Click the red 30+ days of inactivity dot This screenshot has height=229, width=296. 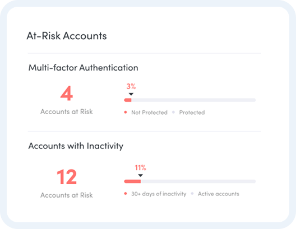(126, 194)
